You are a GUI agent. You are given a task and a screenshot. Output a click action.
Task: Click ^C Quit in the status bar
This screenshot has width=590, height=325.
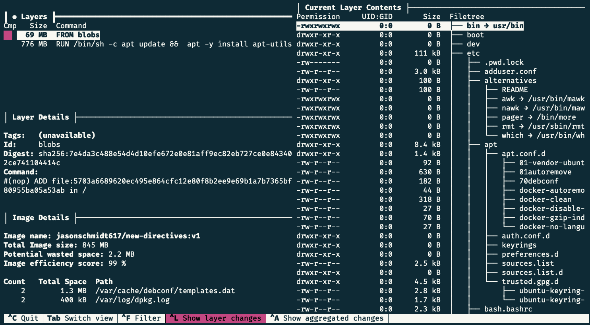(x=23, y=318)
